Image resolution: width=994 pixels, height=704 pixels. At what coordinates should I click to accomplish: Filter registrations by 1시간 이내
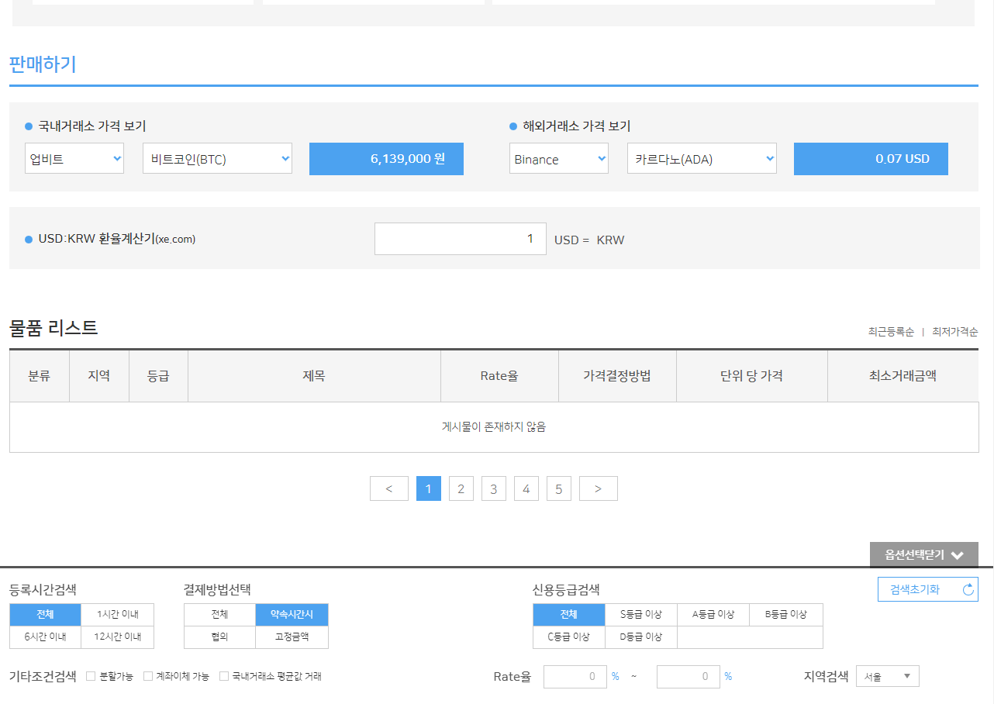[118, 615]
